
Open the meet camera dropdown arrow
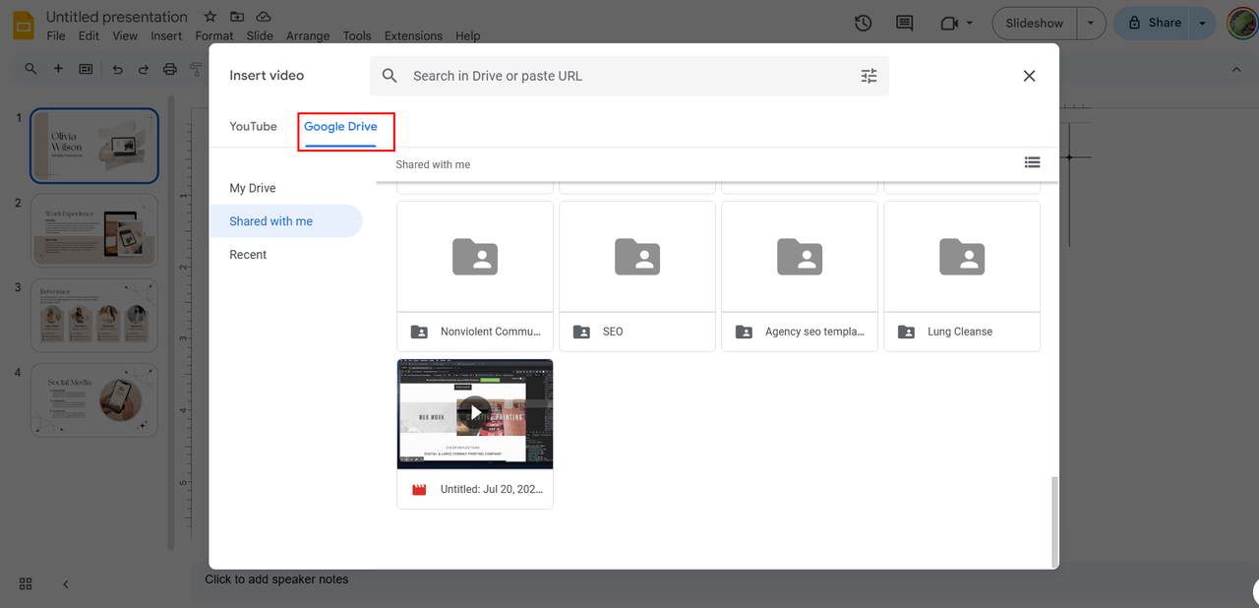pyautogui.click(x=970, y=23)
